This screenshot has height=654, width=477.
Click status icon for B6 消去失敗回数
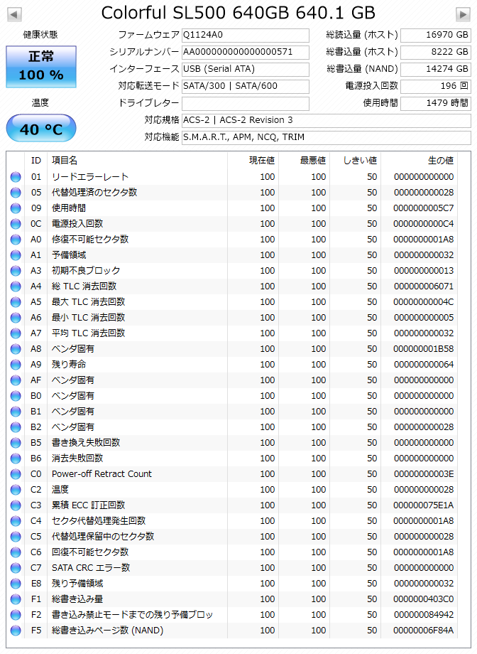pyautogui.click(x=16, y=459)
